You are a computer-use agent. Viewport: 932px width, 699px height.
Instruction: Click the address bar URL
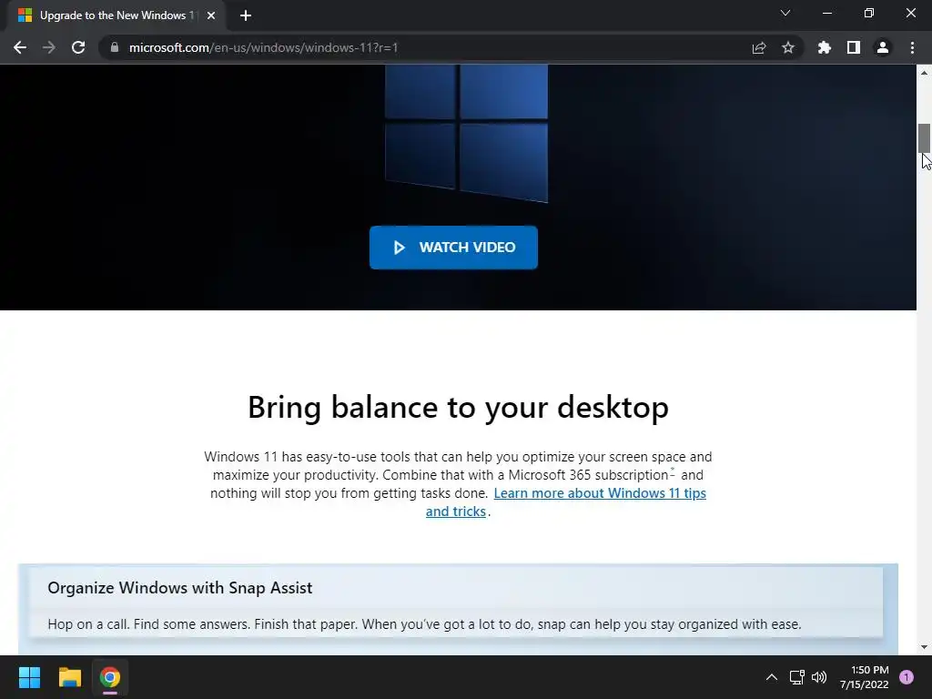point(263,47)
